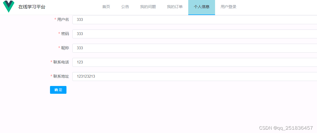Select the 个人信息 tab
This screenshot has width=317, height=133.
(202, 7)
